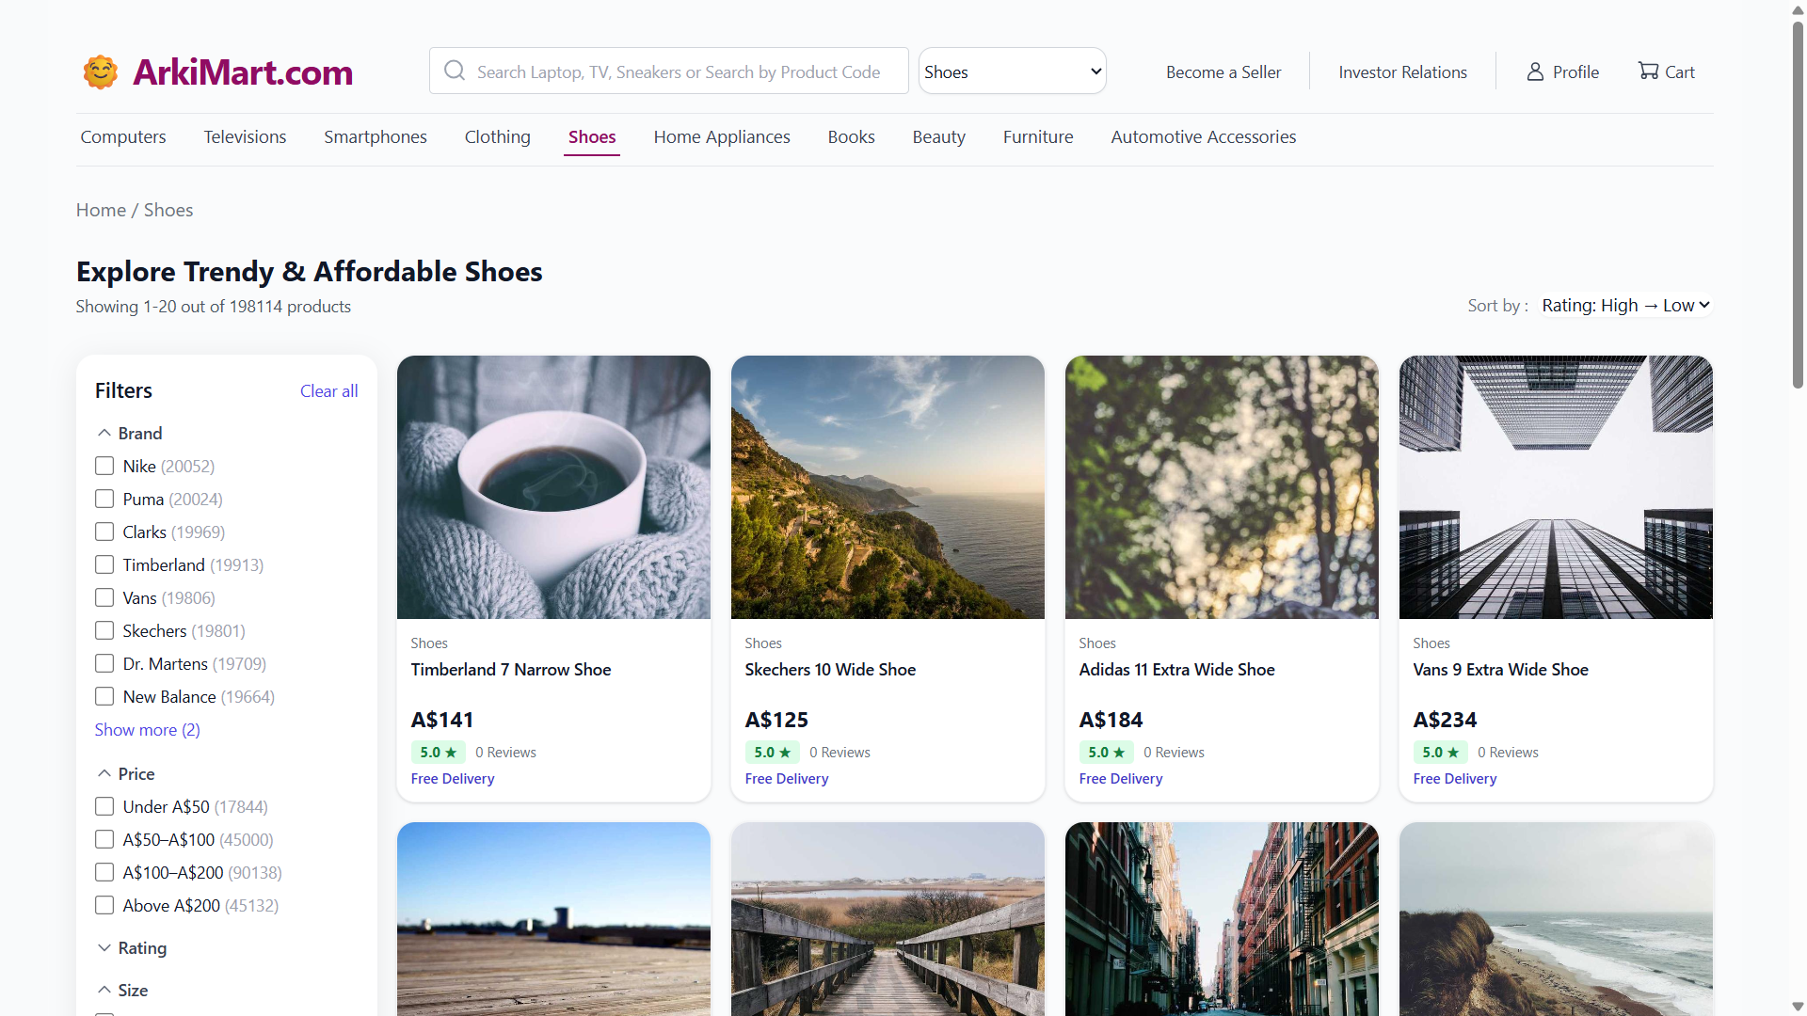
Task: Enable the Timberland brand checkbox
Action: [104, 565]
